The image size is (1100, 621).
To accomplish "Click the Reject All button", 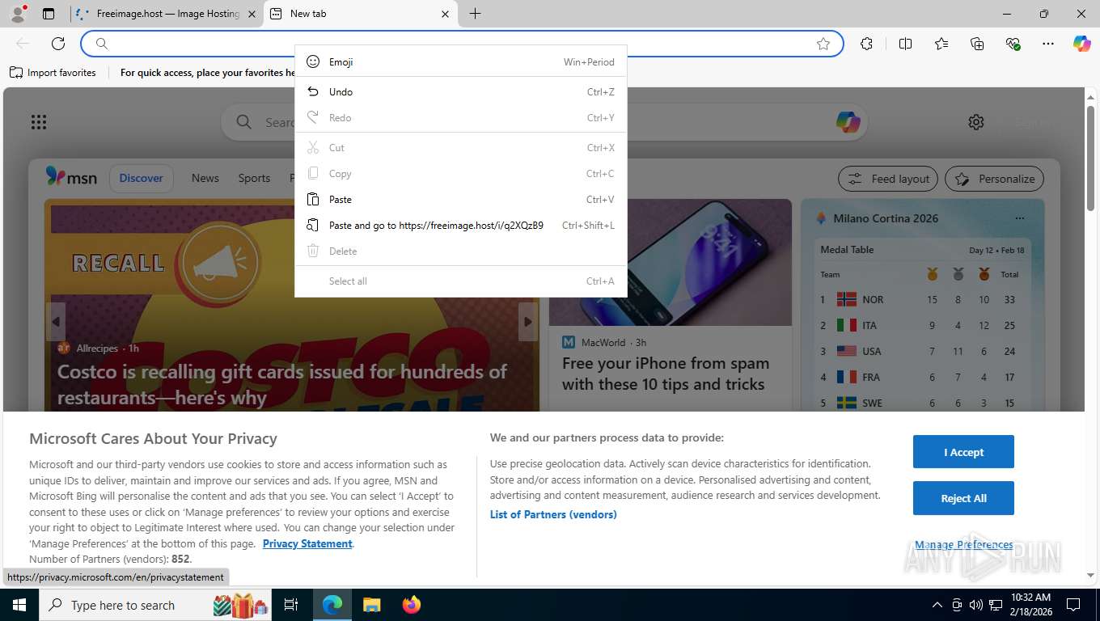I will coord(963,498).
